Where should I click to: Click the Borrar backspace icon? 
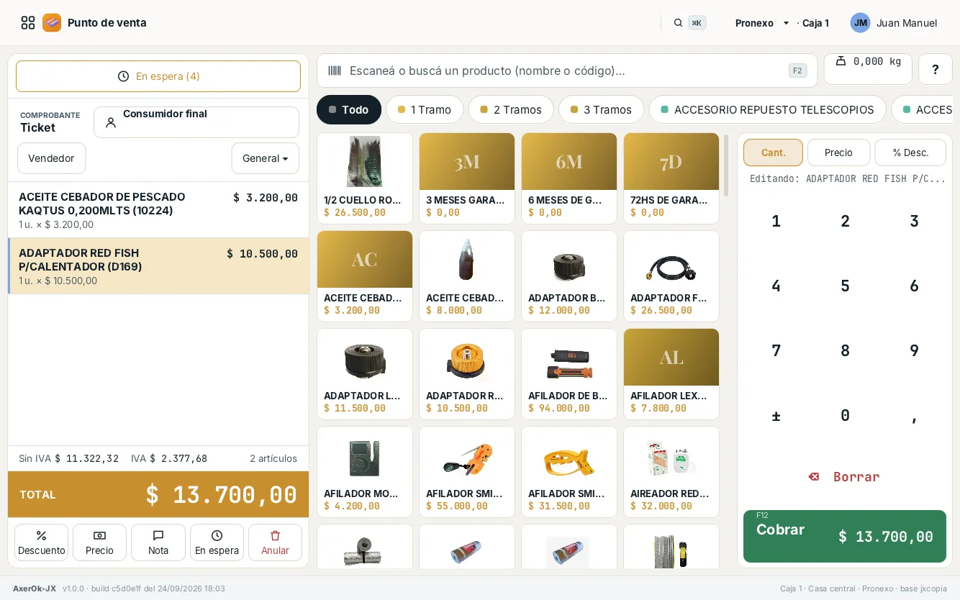tap(814, 477)
